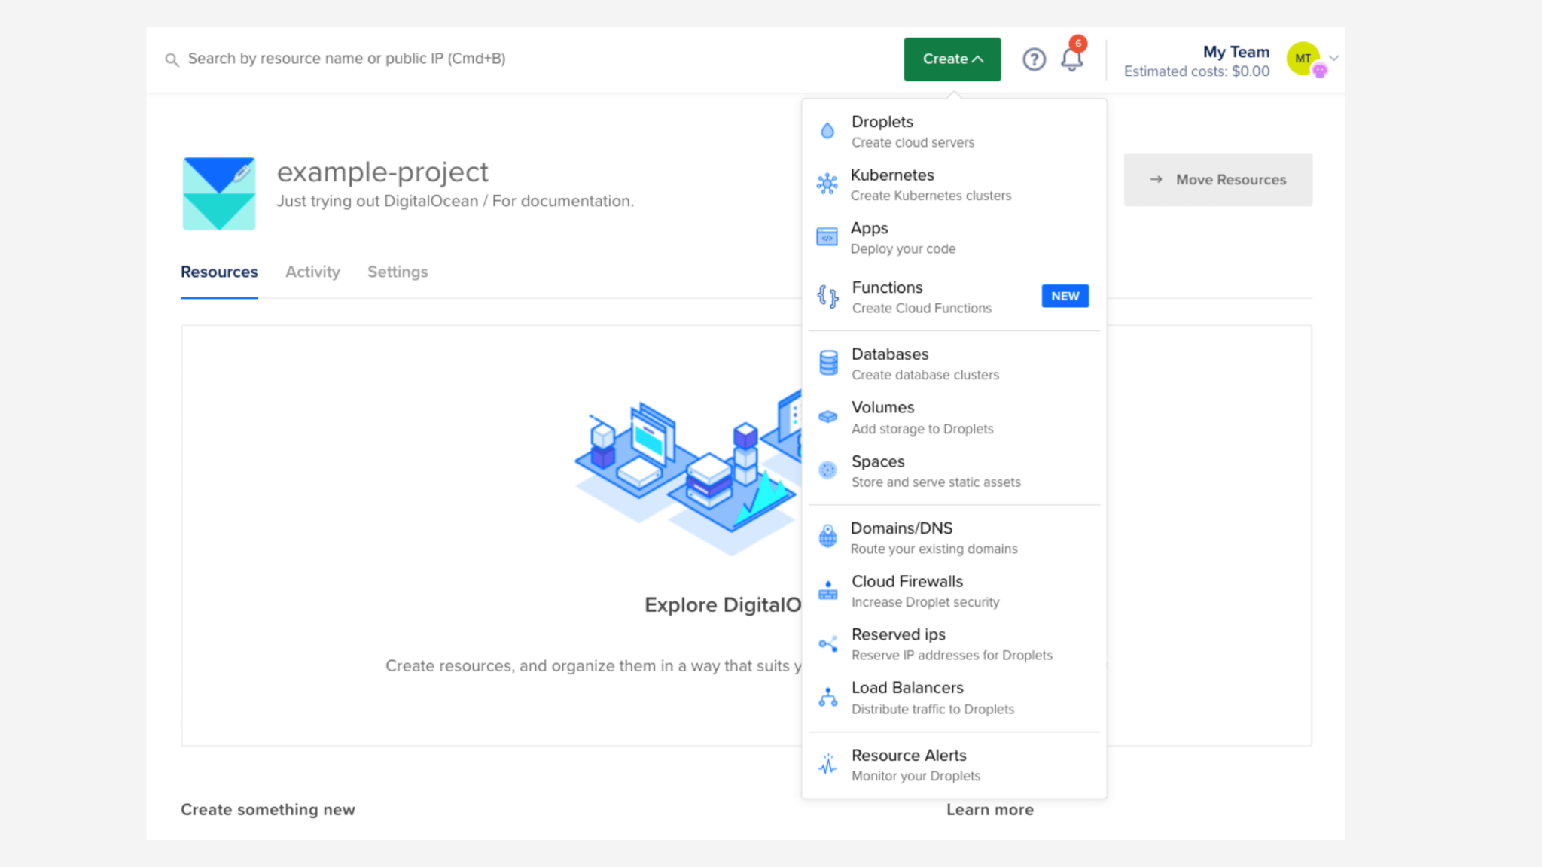Click the Spaces round icon

click(x=827, y=470)
